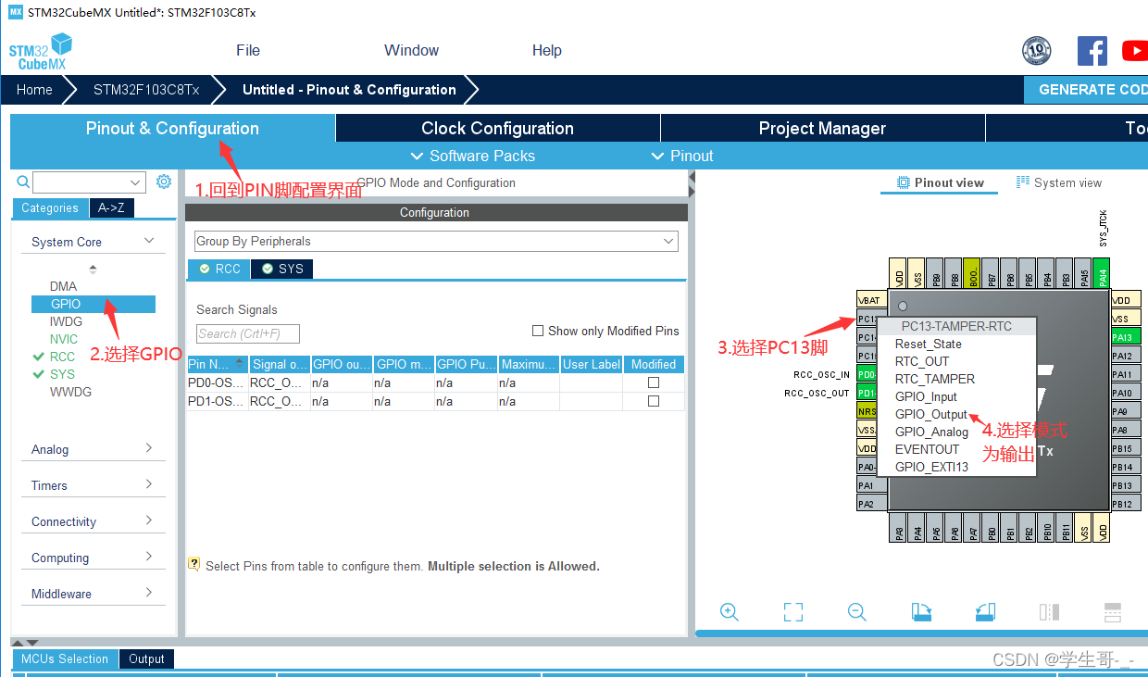
Task: Choose RTC_TAMPER in PC13 menu
Action: [934, 379]
